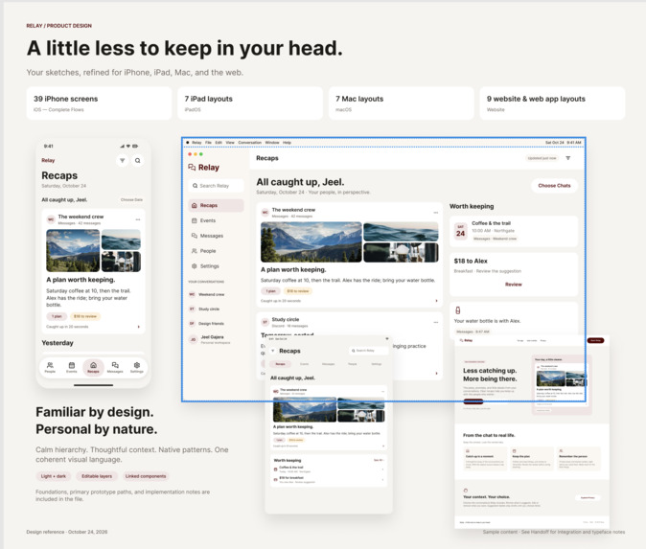Click the Editable layers tag
646x549 pixels.
pos(97,476)
